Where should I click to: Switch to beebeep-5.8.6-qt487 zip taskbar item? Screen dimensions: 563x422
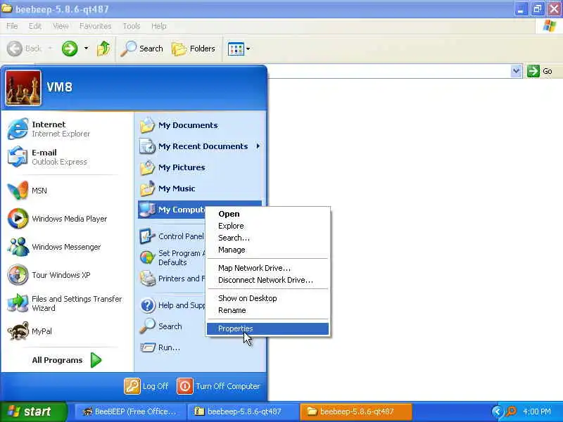pyautogui.click(x=243, y=411)
